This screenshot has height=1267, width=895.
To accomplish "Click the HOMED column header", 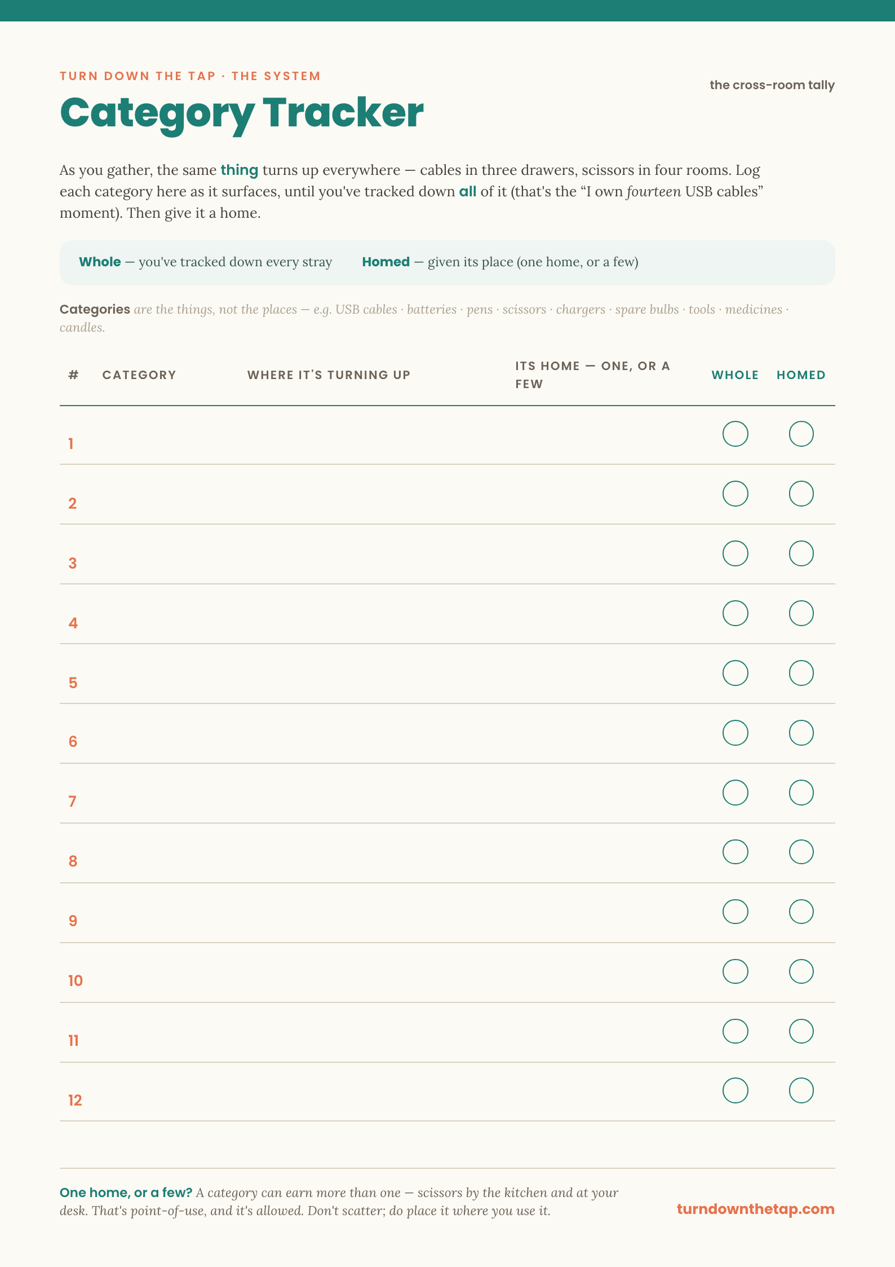I will [801, 375].
